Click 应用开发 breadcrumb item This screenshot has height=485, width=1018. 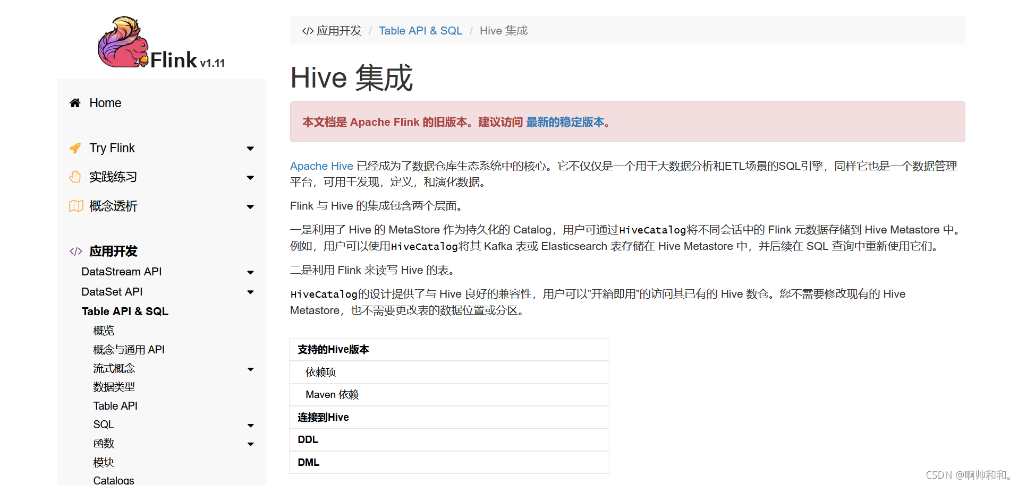pyautogui.click(x=339, y=31)
